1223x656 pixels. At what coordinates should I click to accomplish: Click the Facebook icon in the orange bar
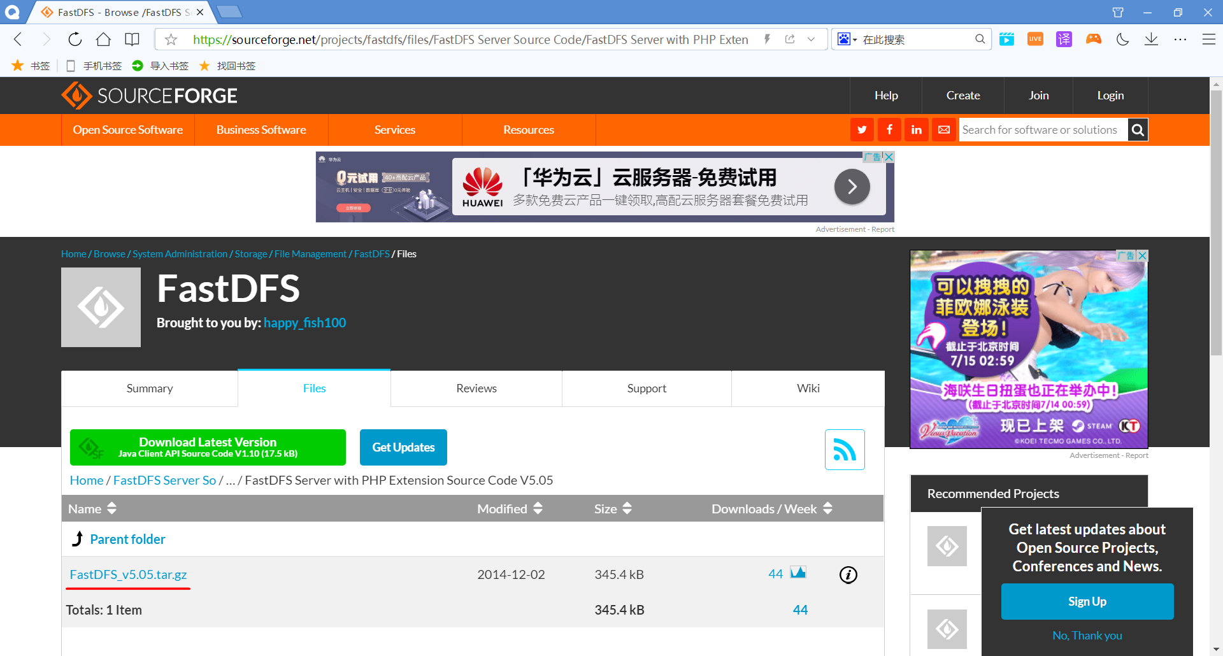(889, 129)
